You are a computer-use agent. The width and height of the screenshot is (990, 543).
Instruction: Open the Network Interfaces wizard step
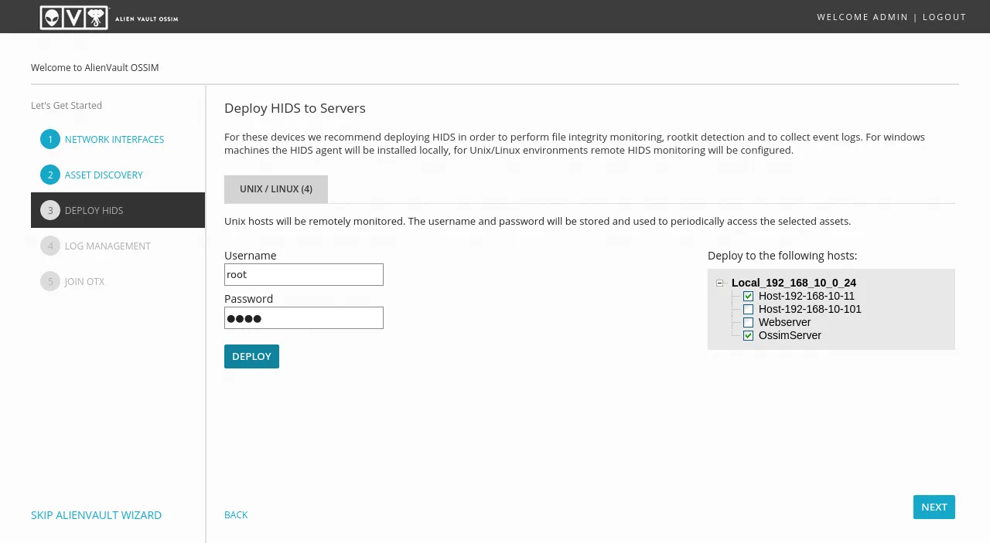(114, 140)
